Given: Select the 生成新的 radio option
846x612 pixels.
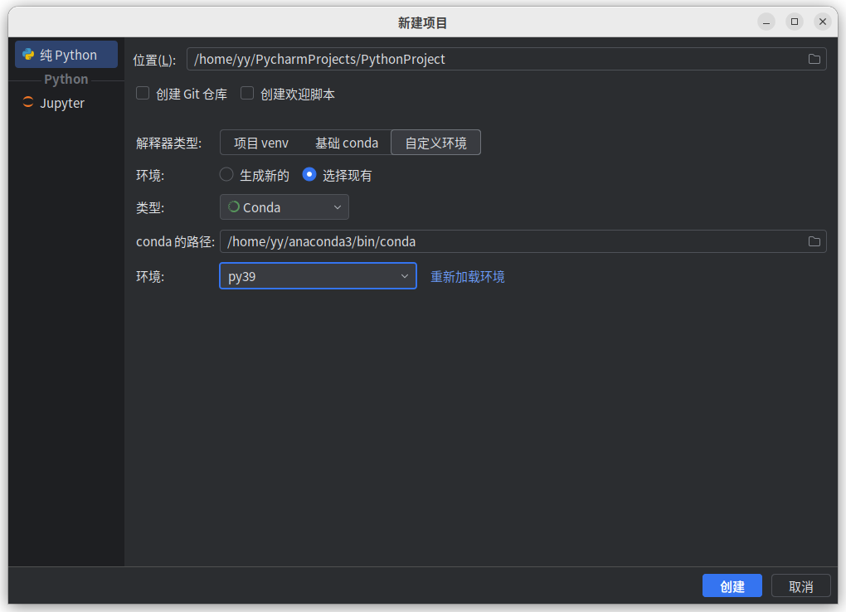Looking at the screenshot, I should [226, 174].
